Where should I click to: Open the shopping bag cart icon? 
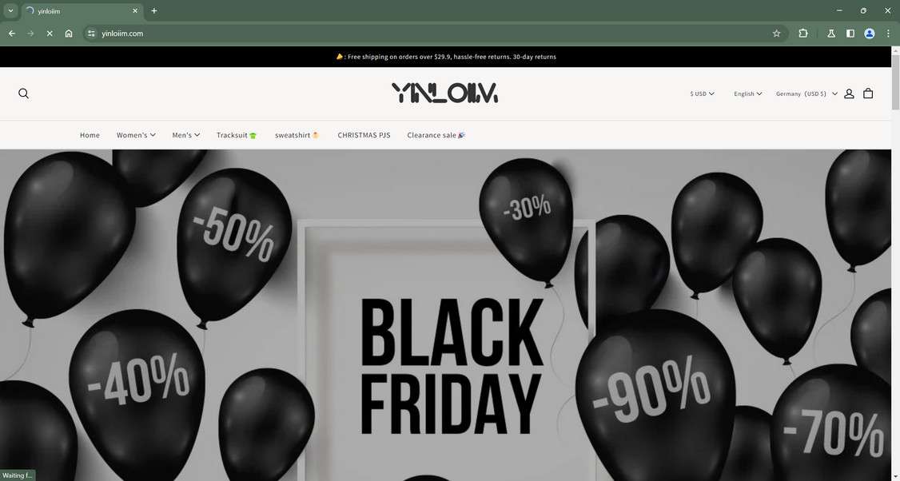point(868,93)
